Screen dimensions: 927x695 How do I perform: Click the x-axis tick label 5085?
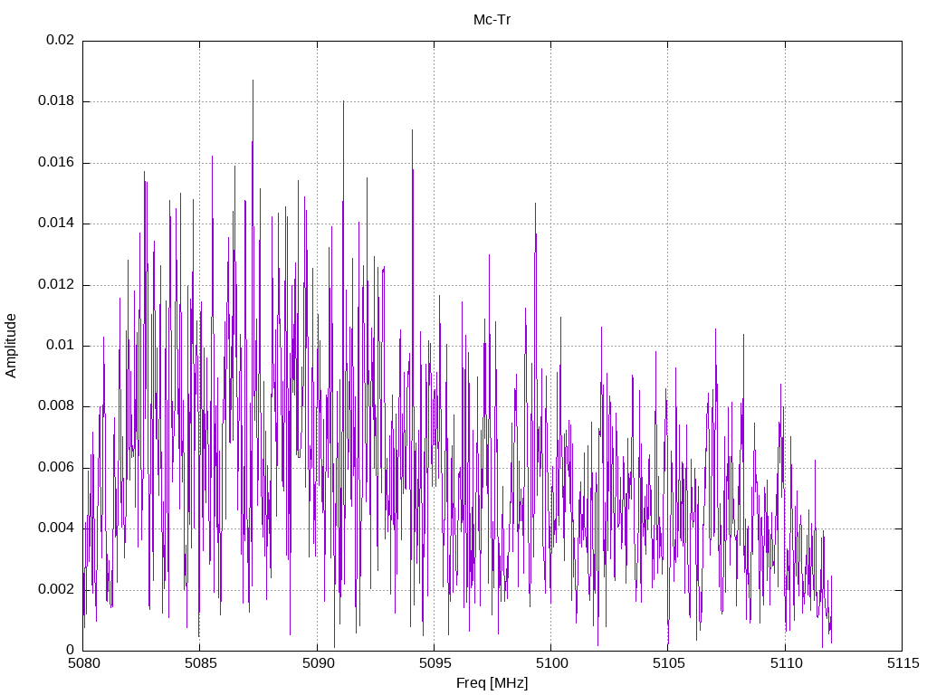pos(200,663)
